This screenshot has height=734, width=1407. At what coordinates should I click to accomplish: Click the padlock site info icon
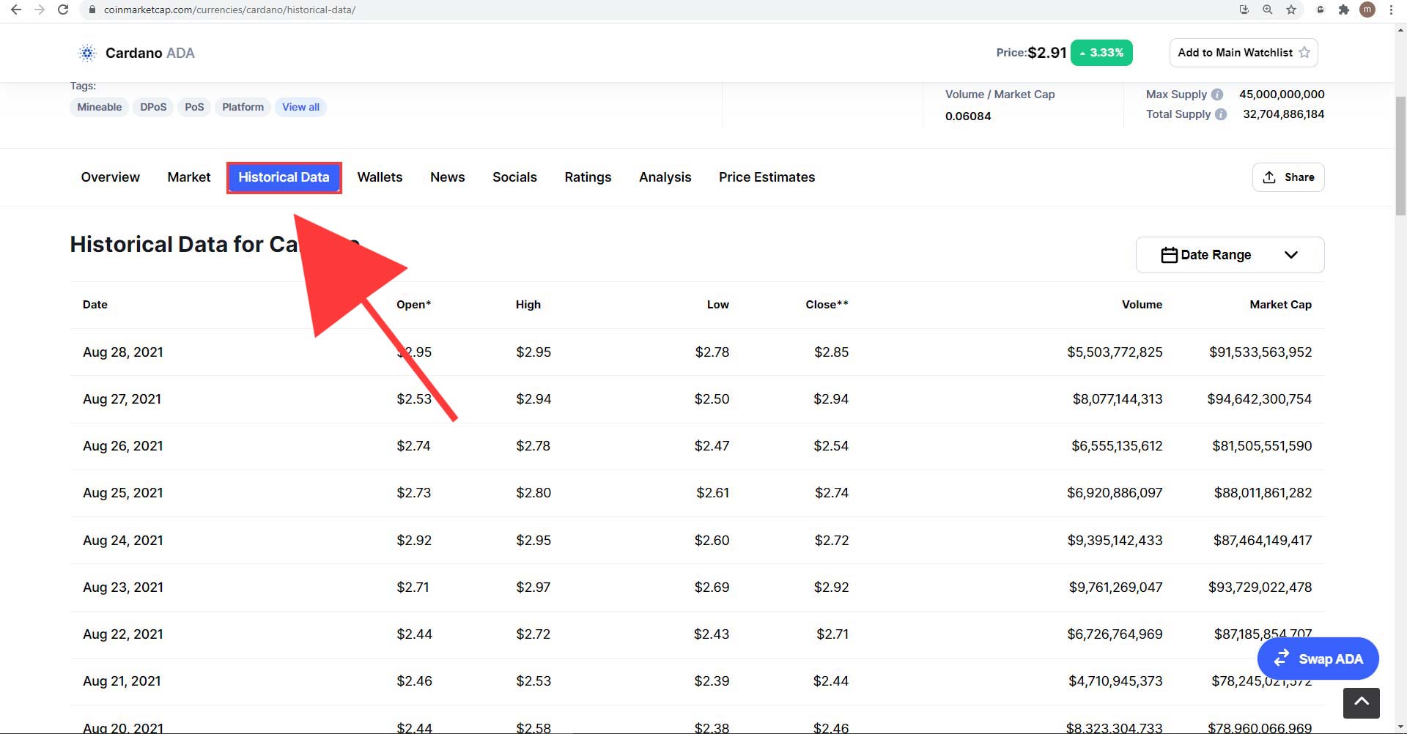92,10
